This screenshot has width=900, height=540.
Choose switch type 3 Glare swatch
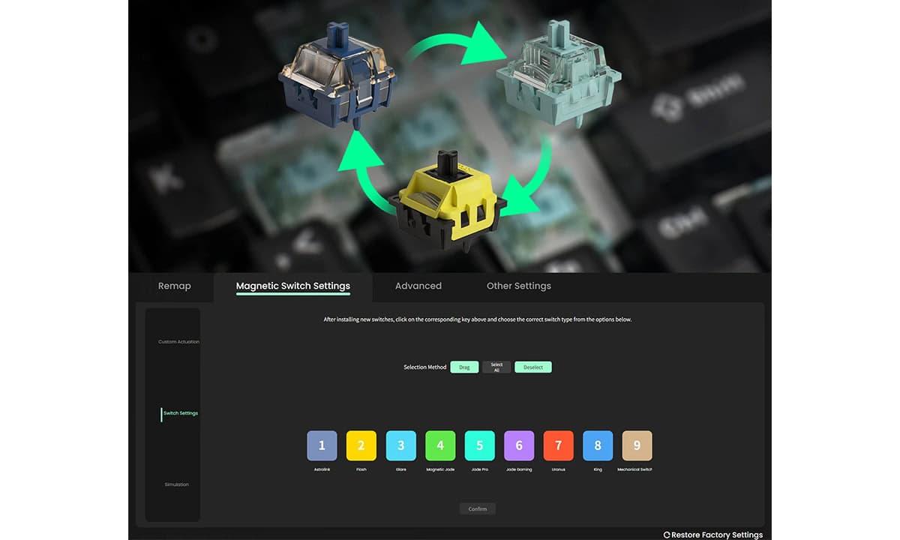click(400, 445)
